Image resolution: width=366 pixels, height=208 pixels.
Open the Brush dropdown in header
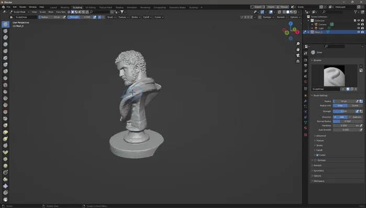[x=112, y=17]
